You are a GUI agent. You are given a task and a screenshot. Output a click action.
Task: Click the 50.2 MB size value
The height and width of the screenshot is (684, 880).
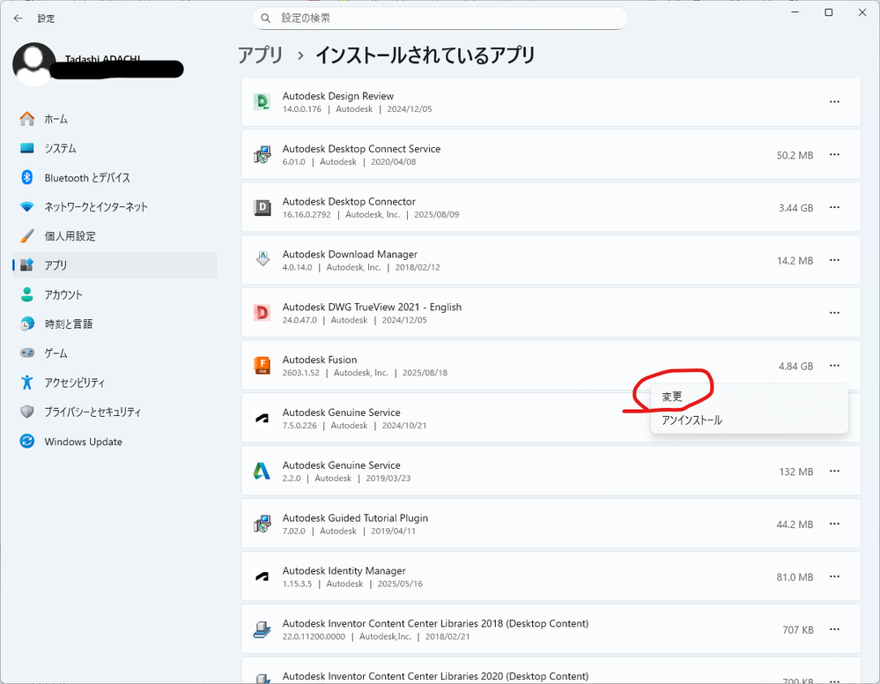pyautogui.click(x=795, y=155)
